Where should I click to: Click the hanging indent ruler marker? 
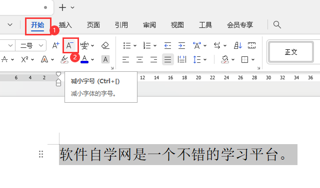point(58,81)
